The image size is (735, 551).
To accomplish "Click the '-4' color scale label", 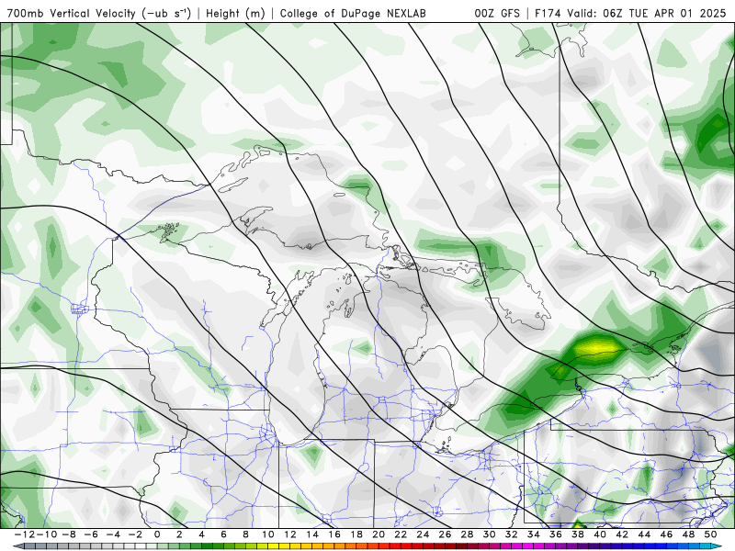I will (113, 534).
